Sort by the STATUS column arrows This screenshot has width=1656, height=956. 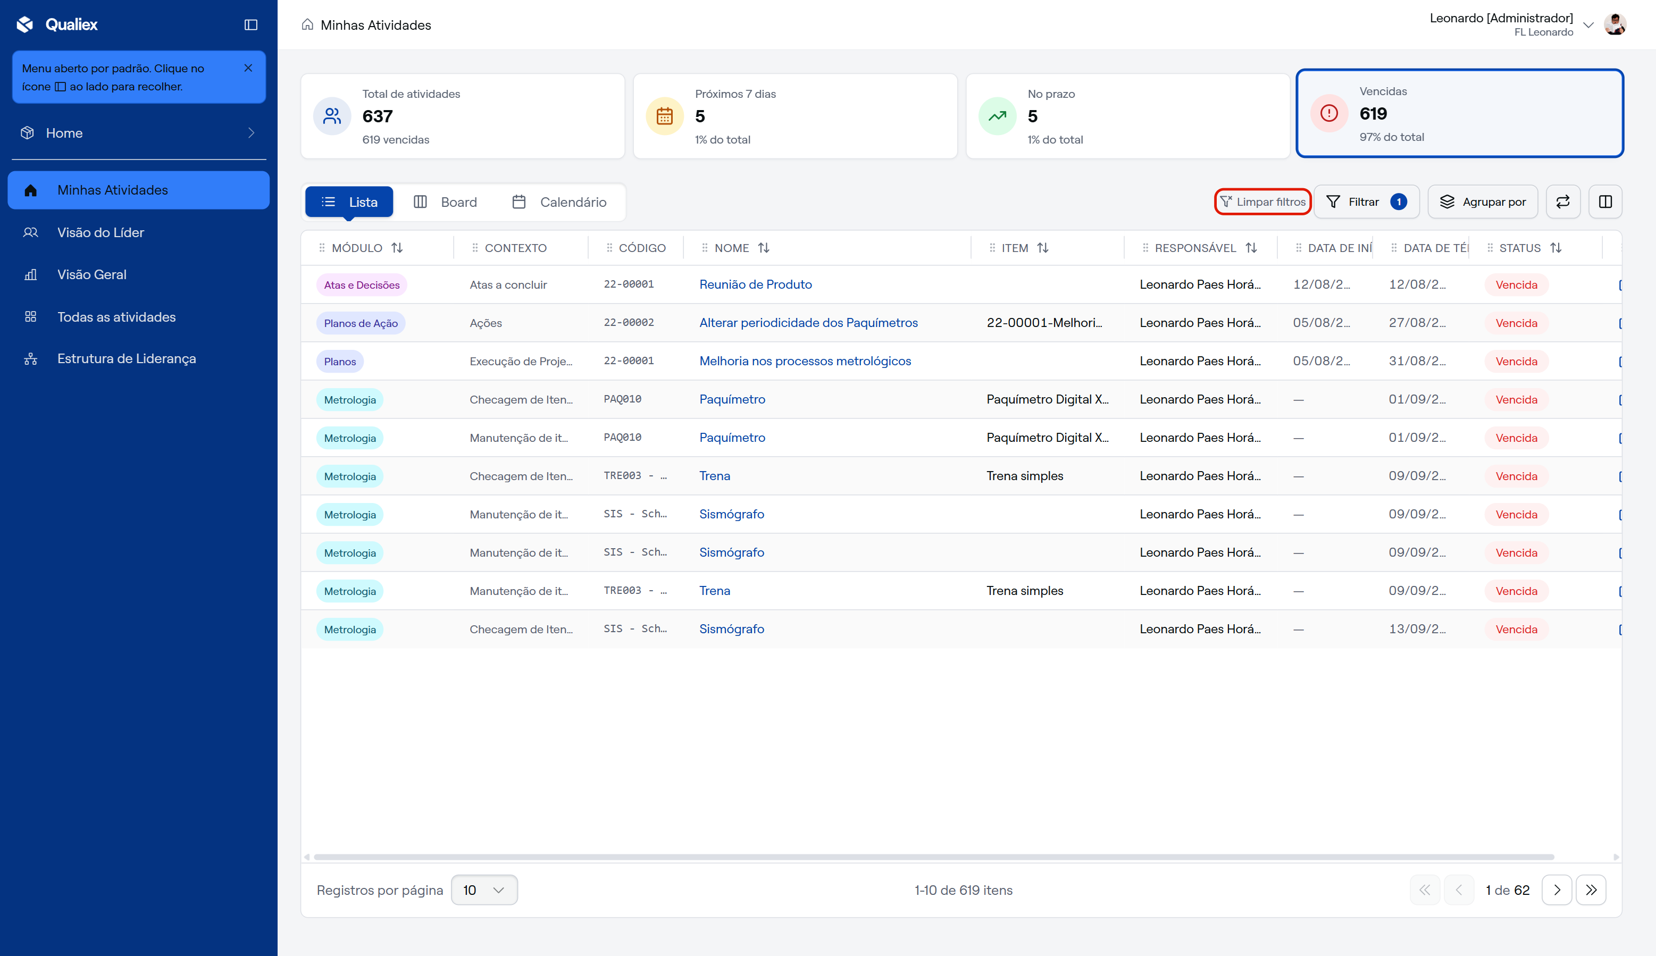(1555, 248)
